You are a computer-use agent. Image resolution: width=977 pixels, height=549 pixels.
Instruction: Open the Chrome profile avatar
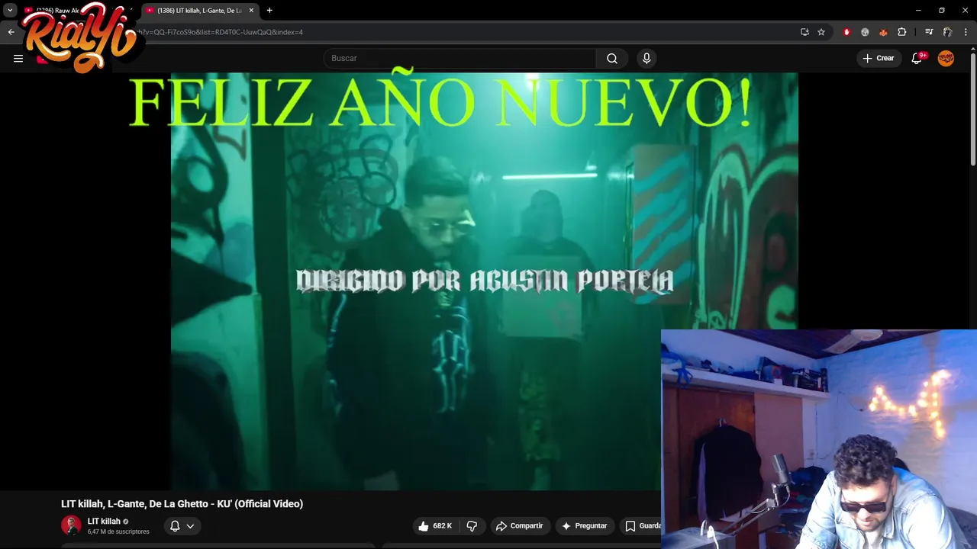947,32
